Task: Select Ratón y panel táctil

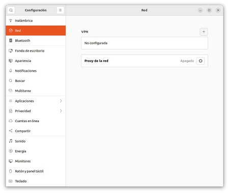Action: (36, 171)
